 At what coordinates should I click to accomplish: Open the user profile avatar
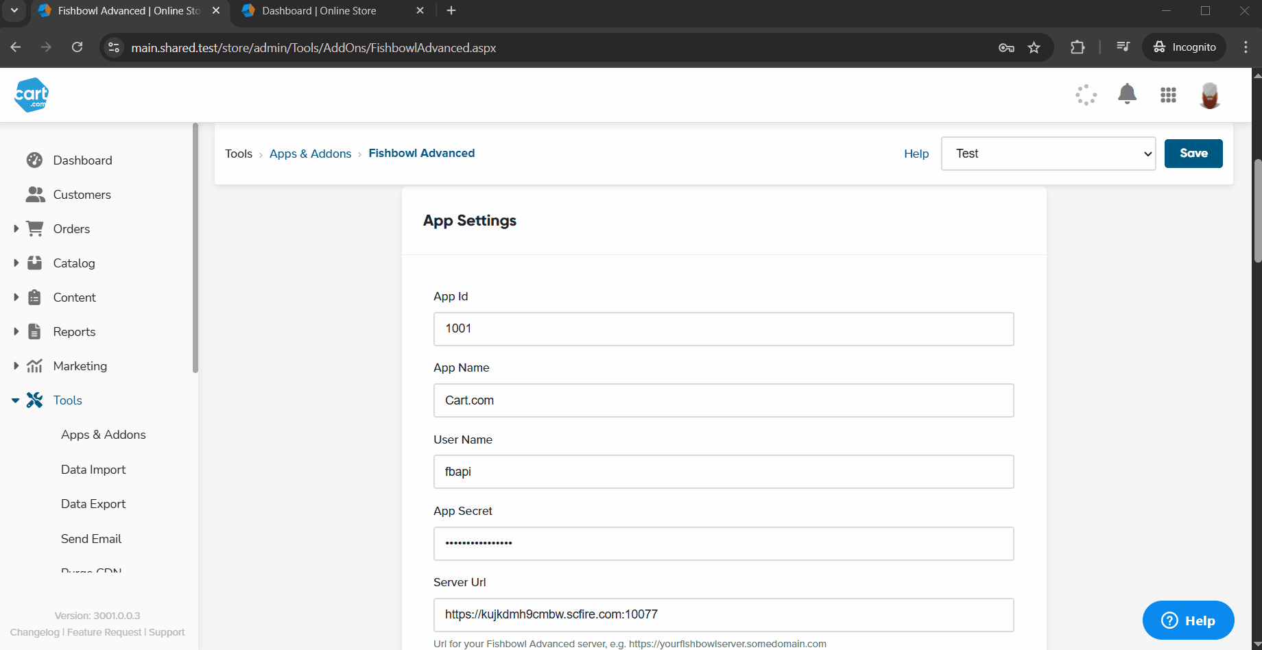(x=1210, y=95)
